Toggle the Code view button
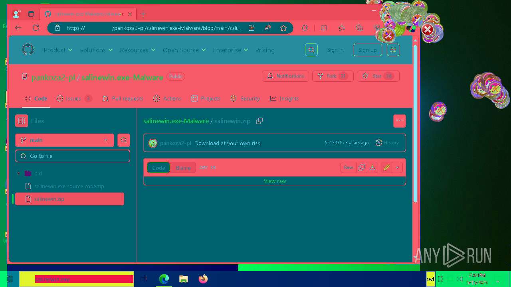 tap(158, 168)
